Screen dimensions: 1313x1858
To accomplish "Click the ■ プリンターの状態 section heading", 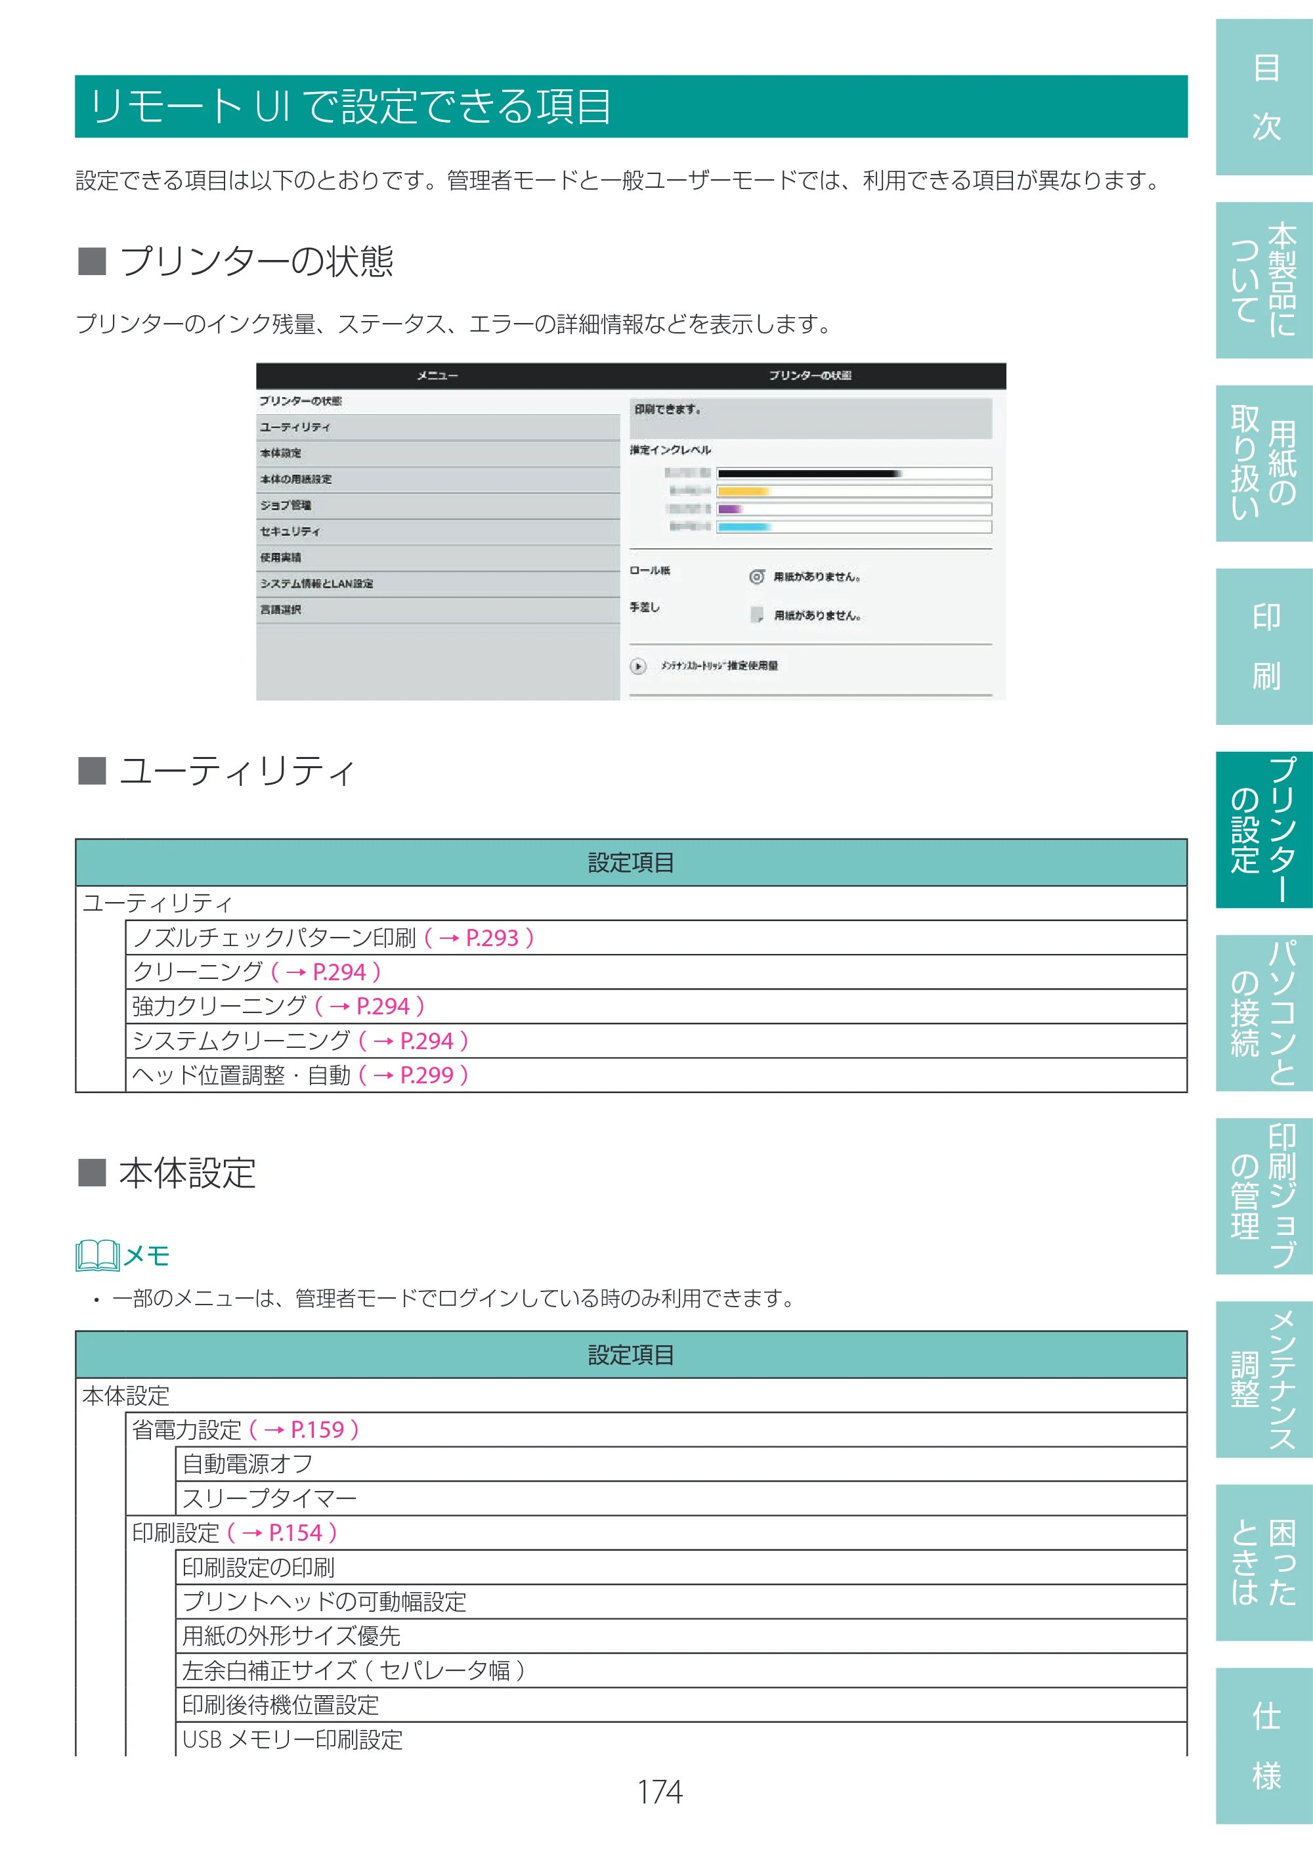I will (x=236, y=261).
